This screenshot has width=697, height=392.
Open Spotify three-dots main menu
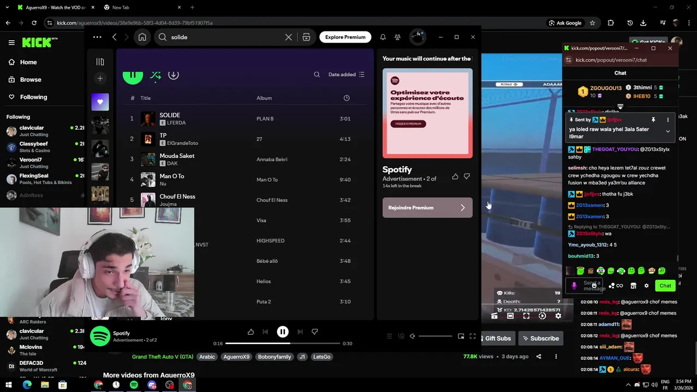coord(97,37)
